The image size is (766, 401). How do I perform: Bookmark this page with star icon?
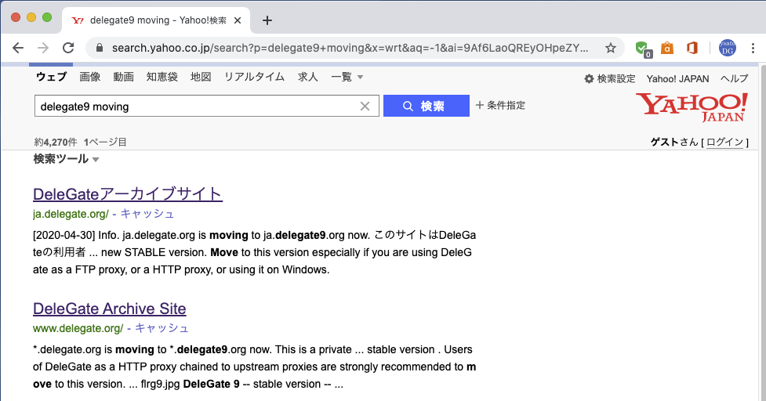click(x=610, y=48)
